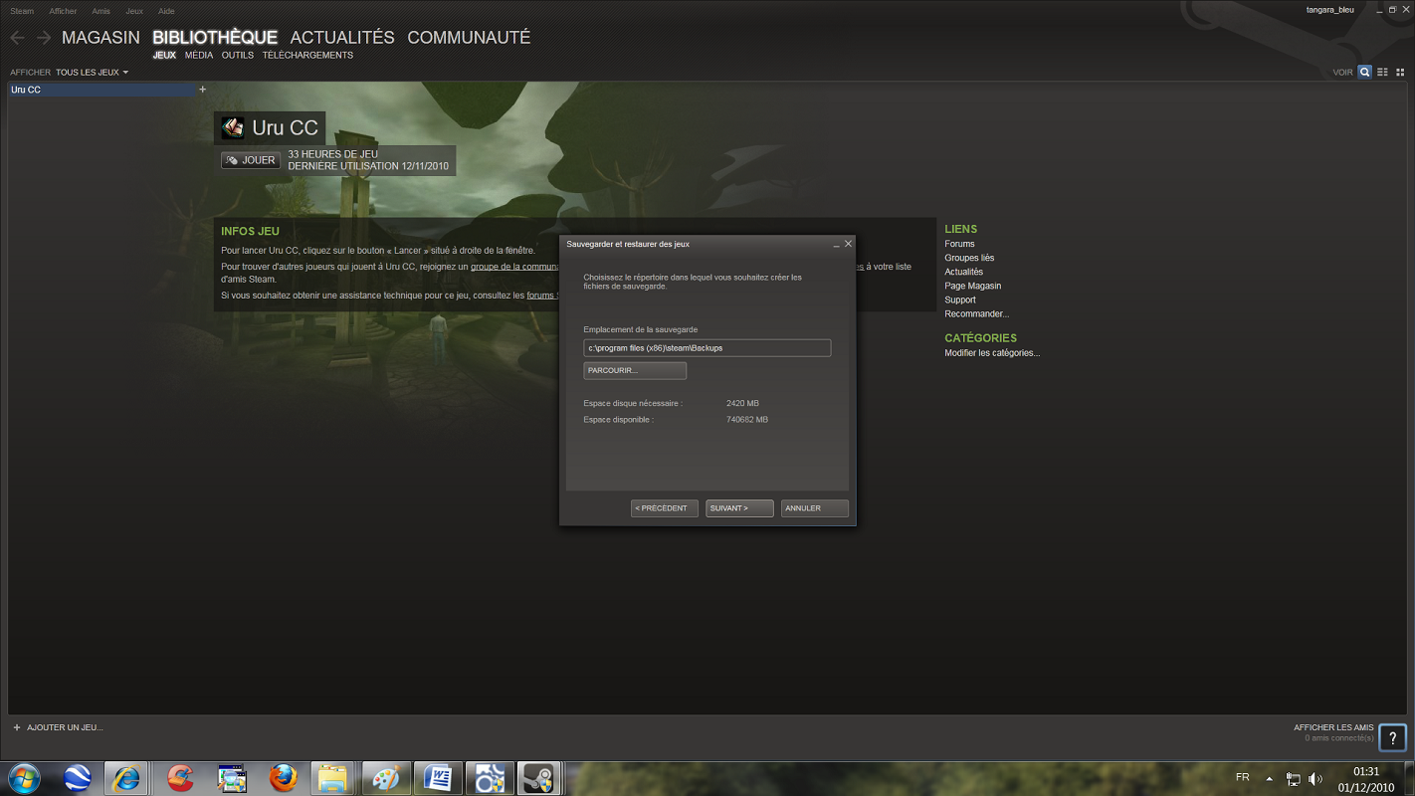Switch to Microsoft Word on the taskbar
This screenshot has height=796, width=1415.
[x=437, y=778]
